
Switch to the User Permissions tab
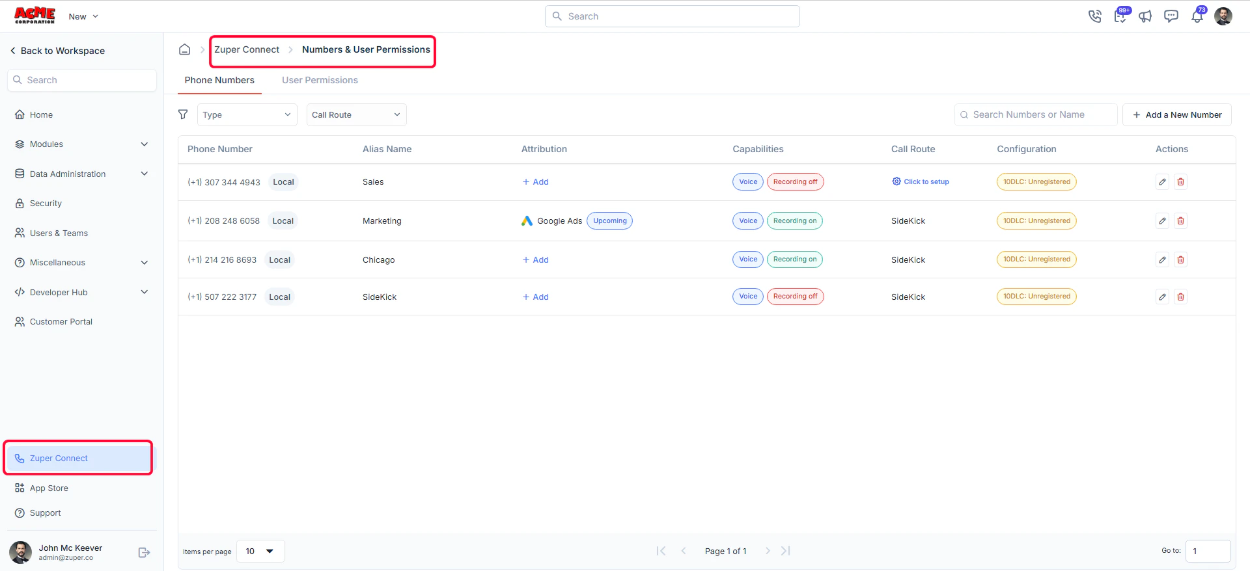(x=320, y=80)
